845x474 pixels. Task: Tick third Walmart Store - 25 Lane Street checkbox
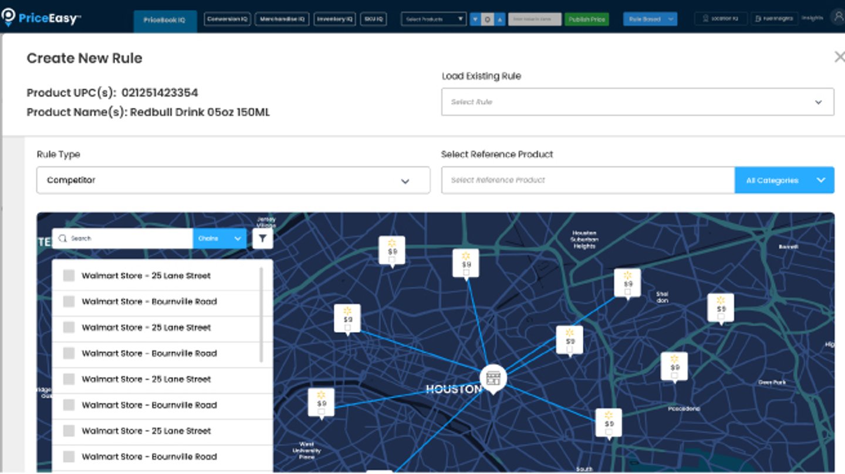tap(69, 378)
